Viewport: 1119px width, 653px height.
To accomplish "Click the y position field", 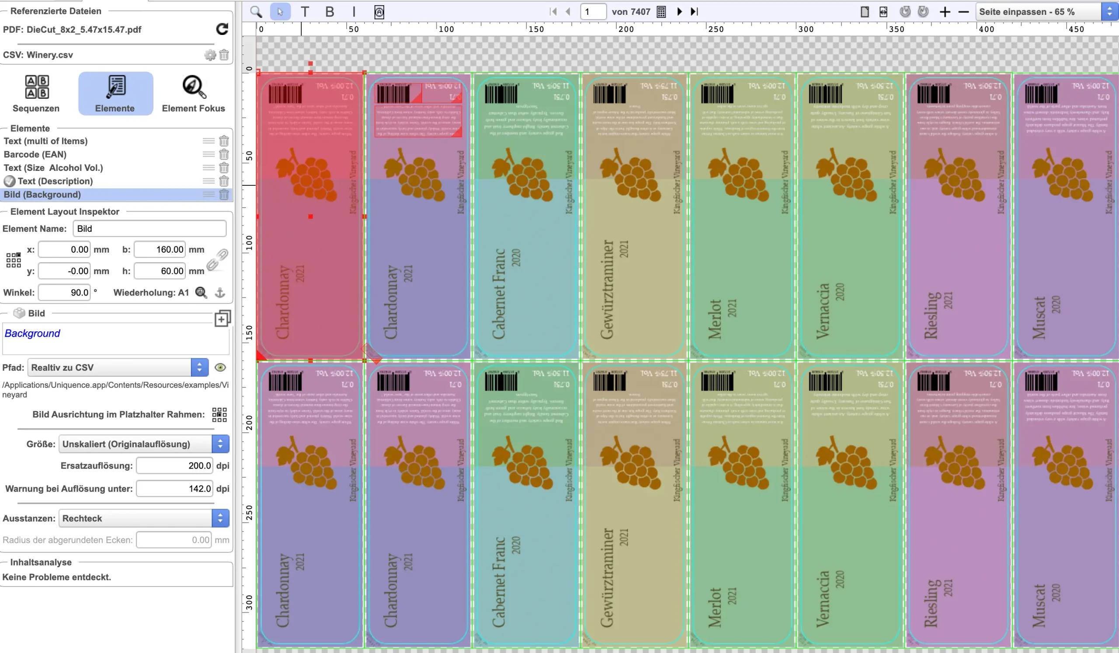I will coord(64,271).
